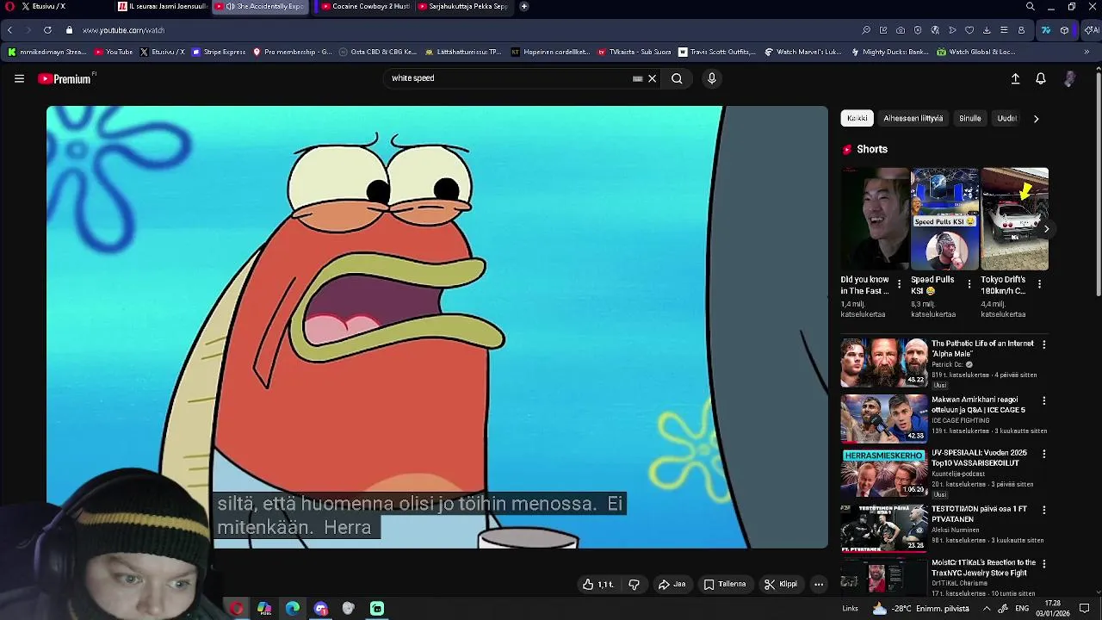Reload the page with the refresh icon
1102x620 pixels.
tap(47, 30)
